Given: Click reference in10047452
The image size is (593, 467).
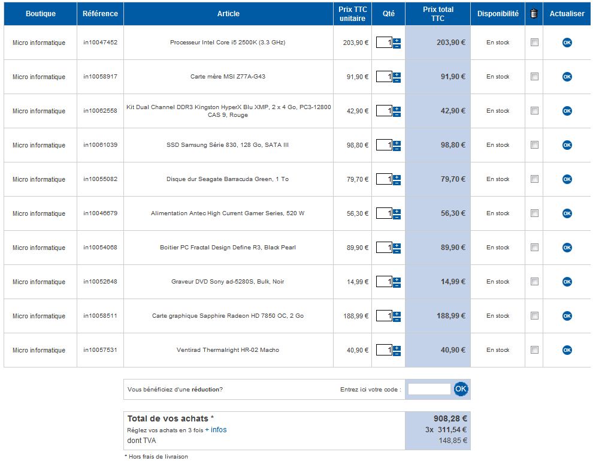Looking at the screenshot, I should coord(100,43).
